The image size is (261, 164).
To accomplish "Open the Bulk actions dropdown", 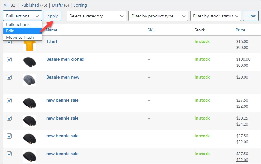I will pos(22,16).
